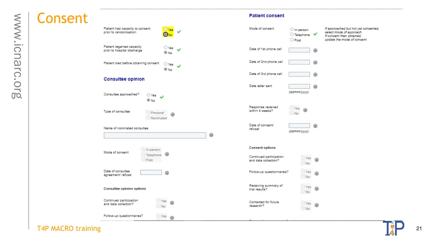Select Yes for Consultee approached
Viewport: 429px width, 241px height.
click(148, 95)
